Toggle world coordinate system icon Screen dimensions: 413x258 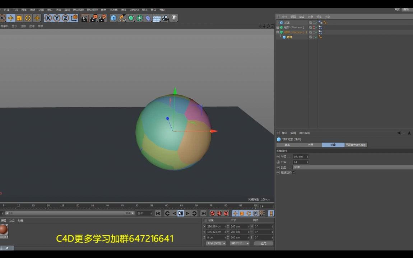74,18
